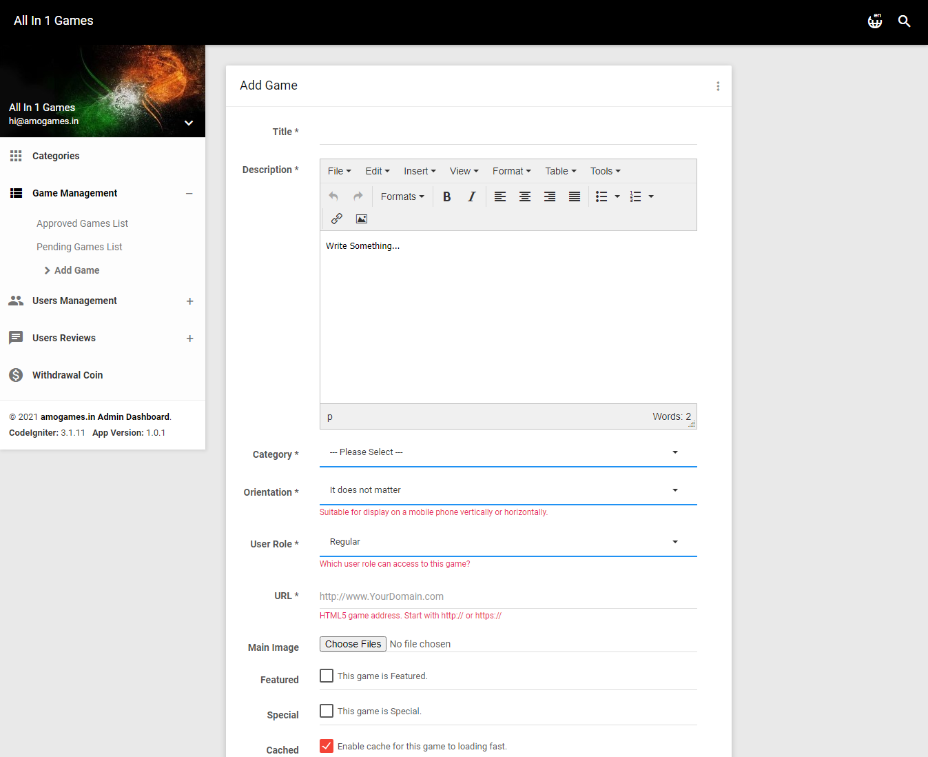Insert a bullet list
The width and height of the screenshot is (928, 757).
tap(601, 196)
